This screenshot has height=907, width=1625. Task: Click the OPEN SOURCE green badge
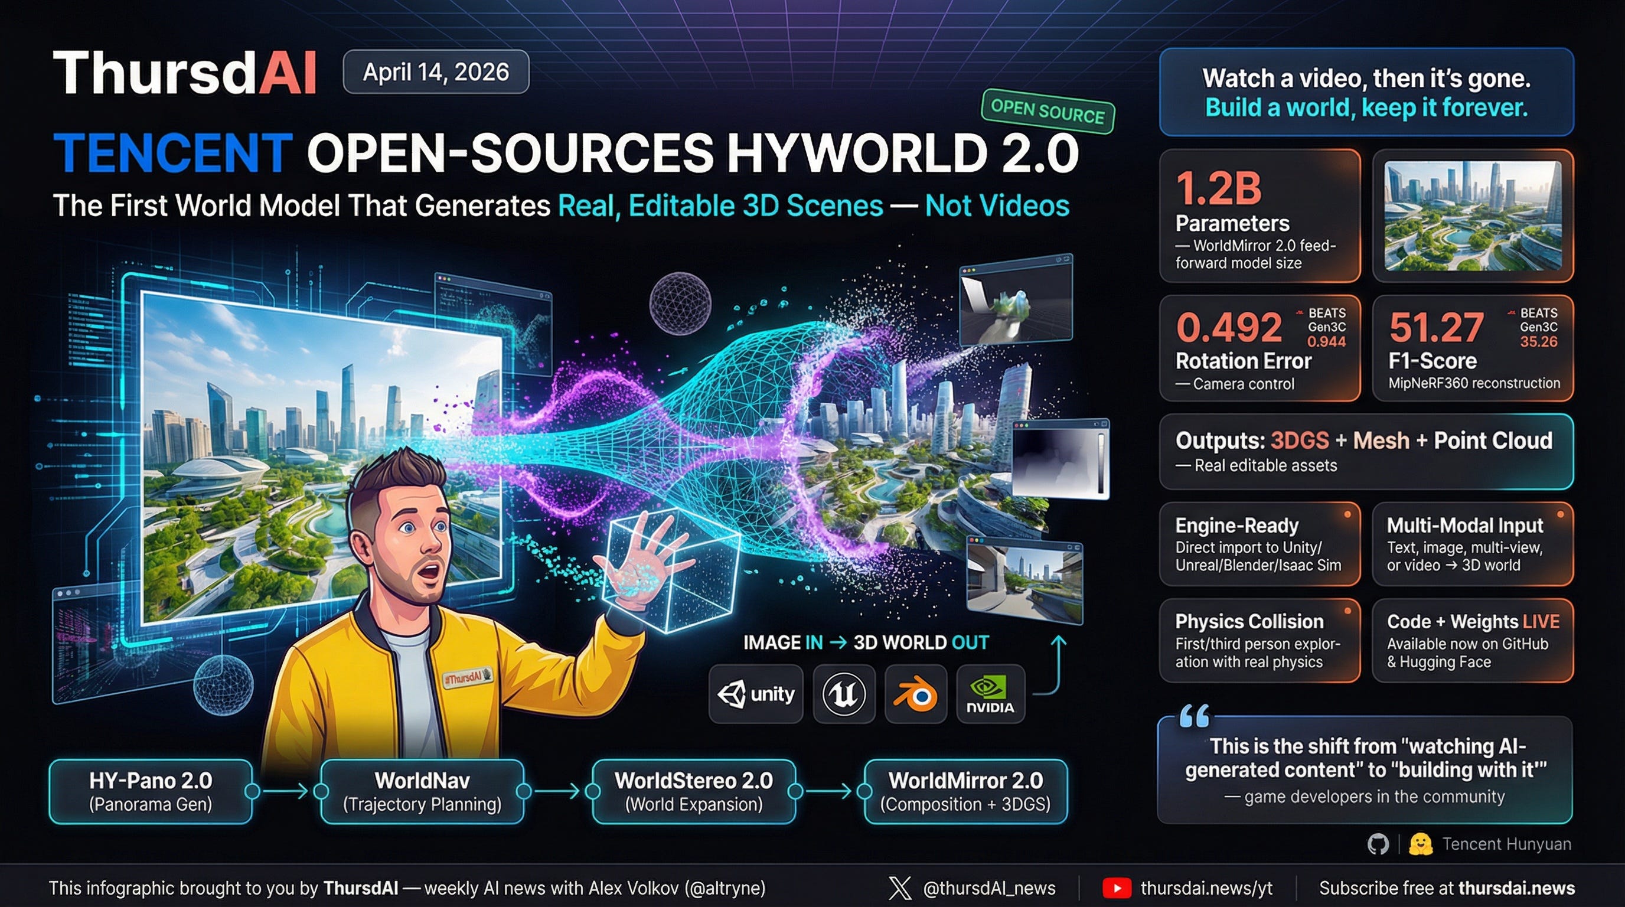click(1048, 112)
